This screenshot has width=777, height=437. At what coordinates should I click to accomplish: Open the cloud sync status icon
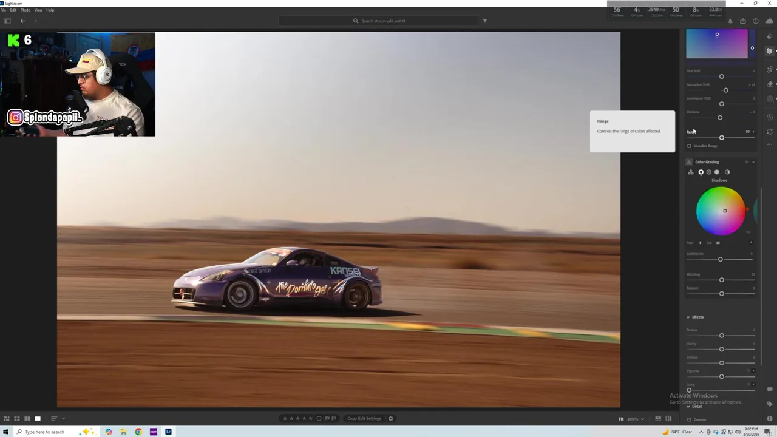tap(769, 21)
